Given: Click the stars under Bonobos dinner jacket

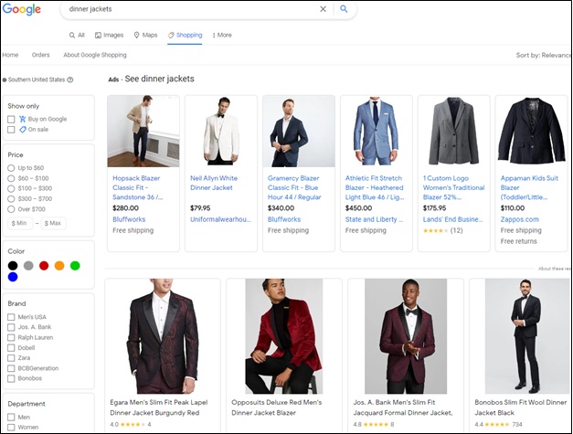Looking at the screenshot, I should tap(497, 425).
